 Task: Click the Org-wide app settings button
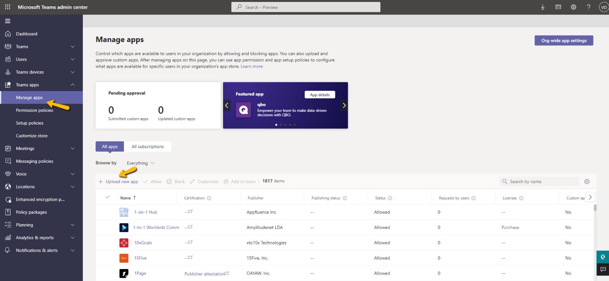click(564, 40)
